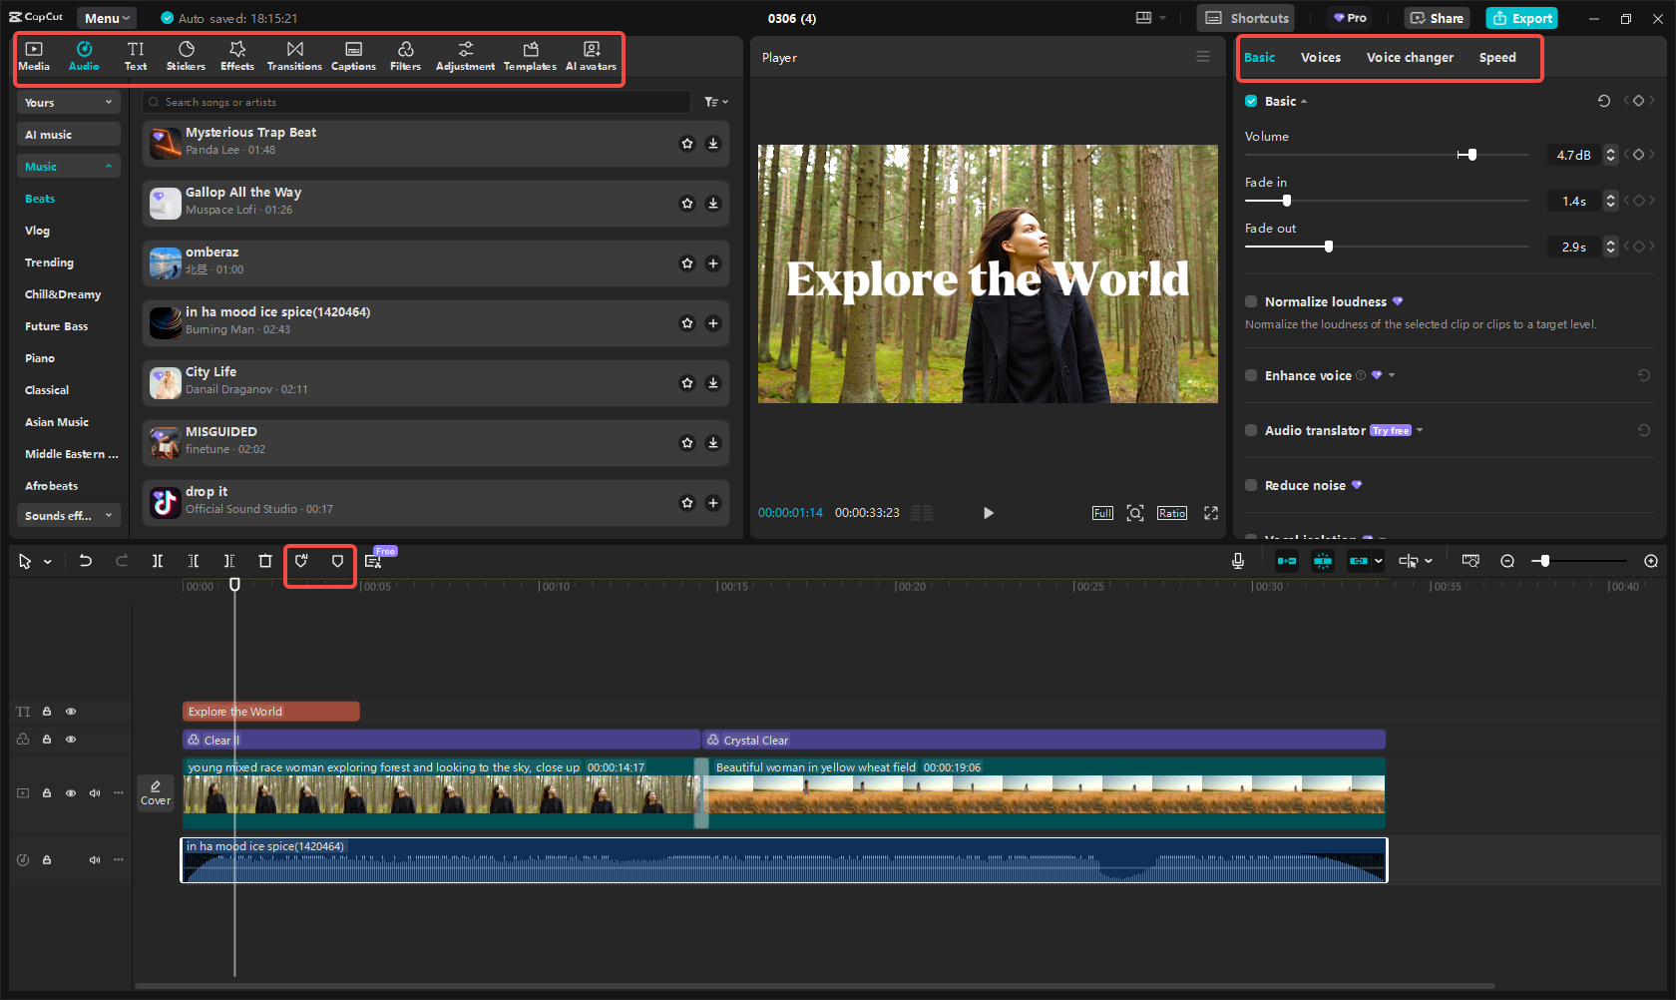Click the Volume slider handle
This screenshot has height=1000, width=1676.
(x=1471, y=155)
